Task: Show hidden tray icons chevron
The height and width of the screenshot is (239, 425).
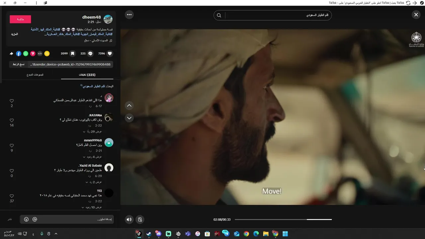Action: pos(56,234)
